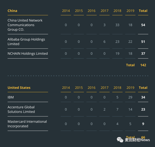Select Alibaba's 2018 value "23"
Screen dimensions: 155x147
117,42
